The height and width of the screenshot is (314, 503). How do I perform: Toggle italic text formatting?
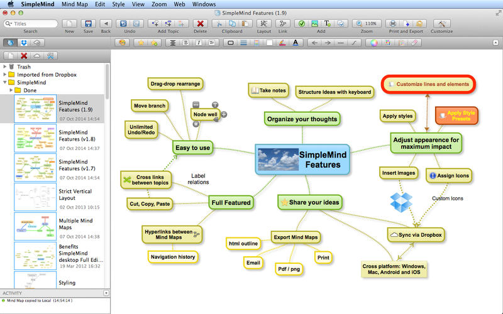[x=198, y=43]
